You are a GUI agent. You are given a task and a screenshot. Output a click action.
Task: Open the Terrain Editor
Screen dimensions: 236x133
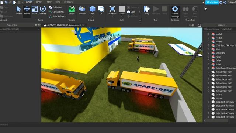coord(72,10)
